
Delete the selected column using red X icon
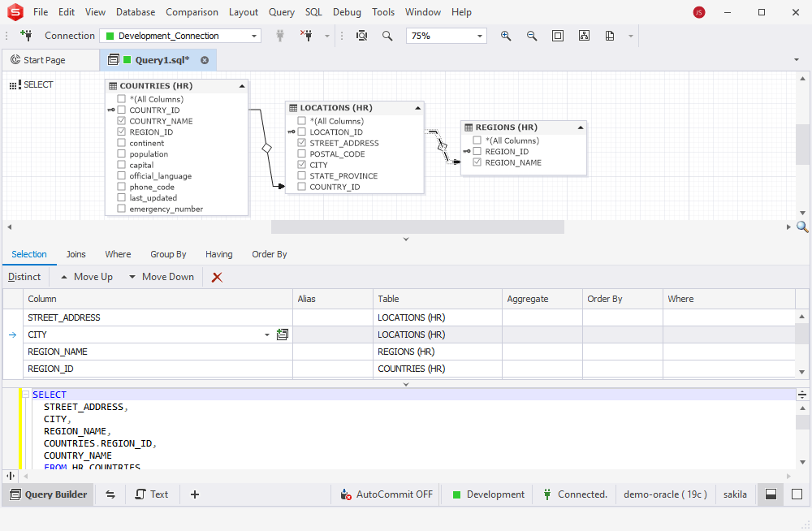pos(214,276)
